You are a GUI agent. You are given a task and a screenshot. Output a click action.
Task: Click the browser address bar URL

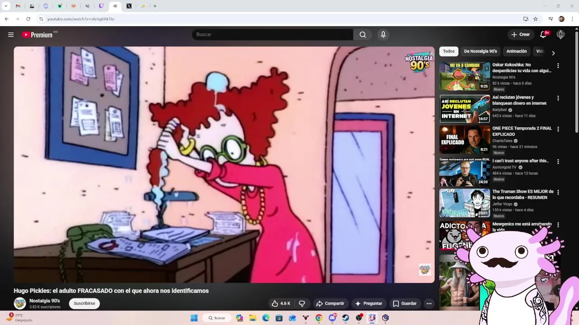[x=81, y=19]
